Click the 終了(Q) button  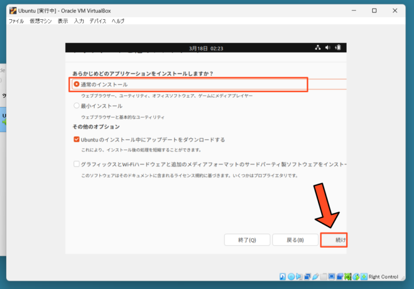[x=247, y=240]
